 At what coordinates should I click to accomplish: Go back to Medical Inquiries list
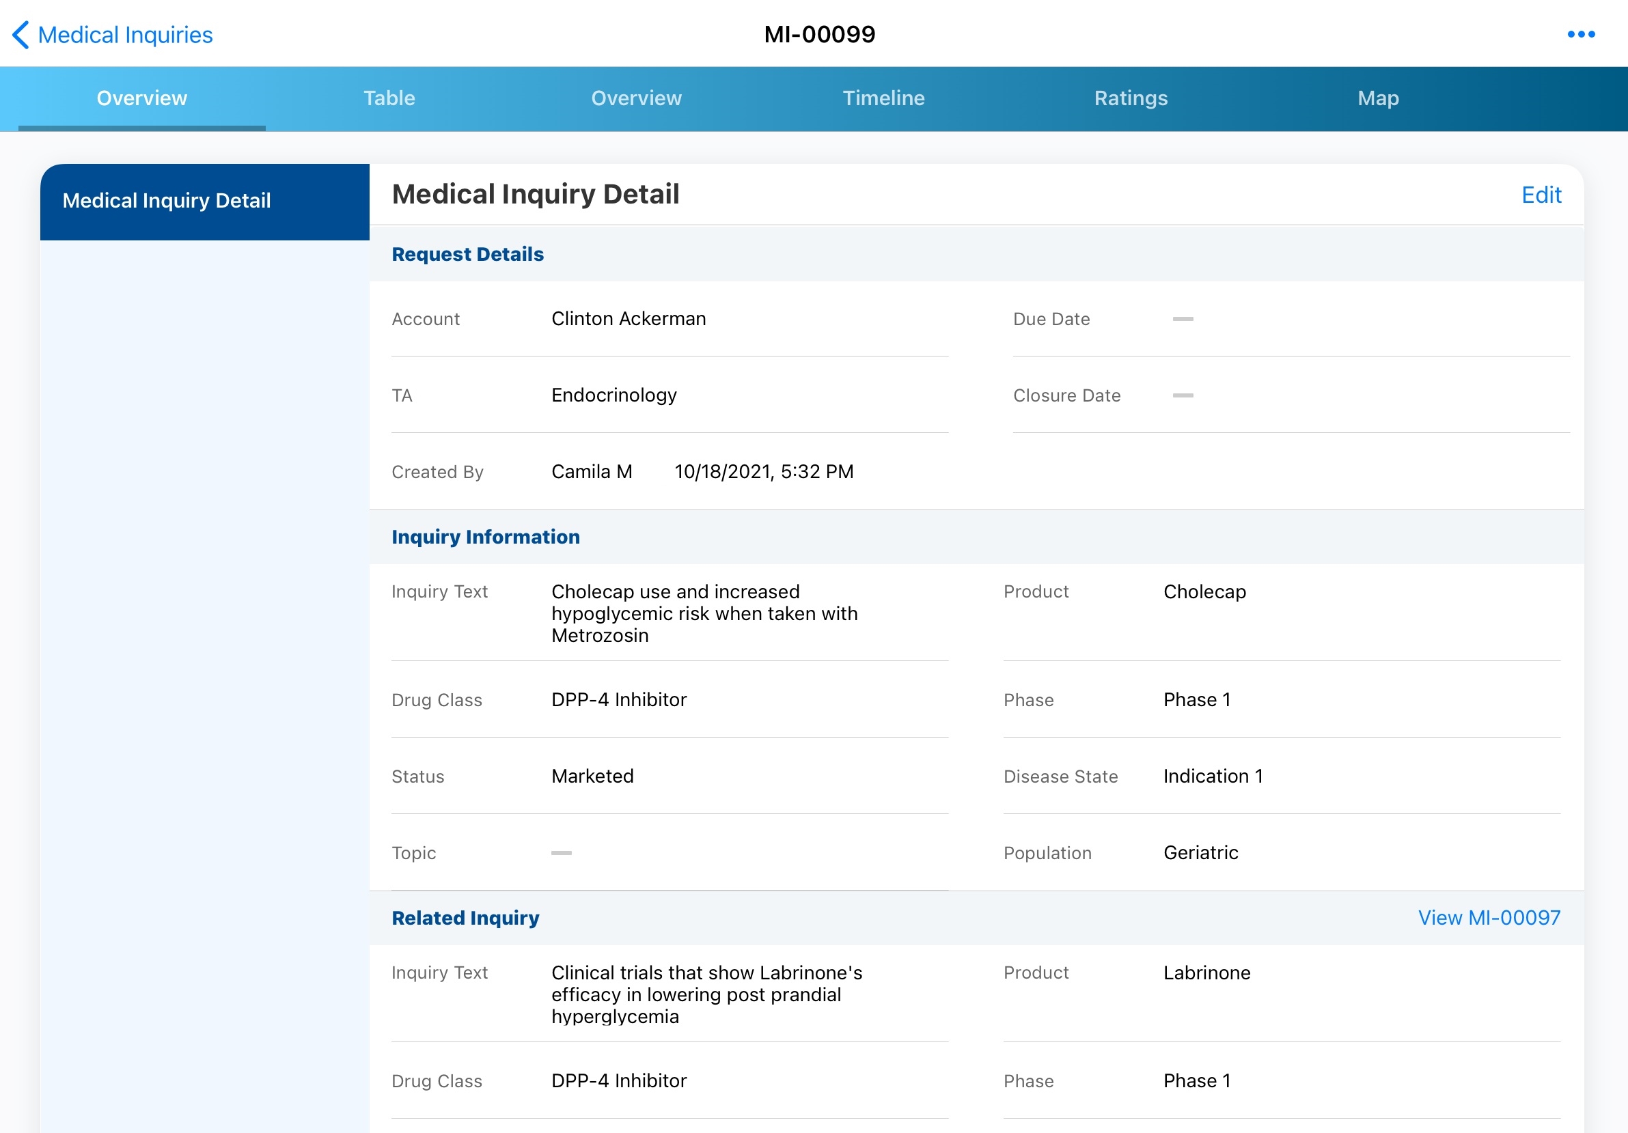pos(125,34)
